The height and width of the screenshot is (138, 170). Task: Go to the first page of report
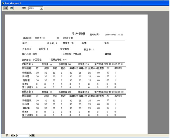12,135
